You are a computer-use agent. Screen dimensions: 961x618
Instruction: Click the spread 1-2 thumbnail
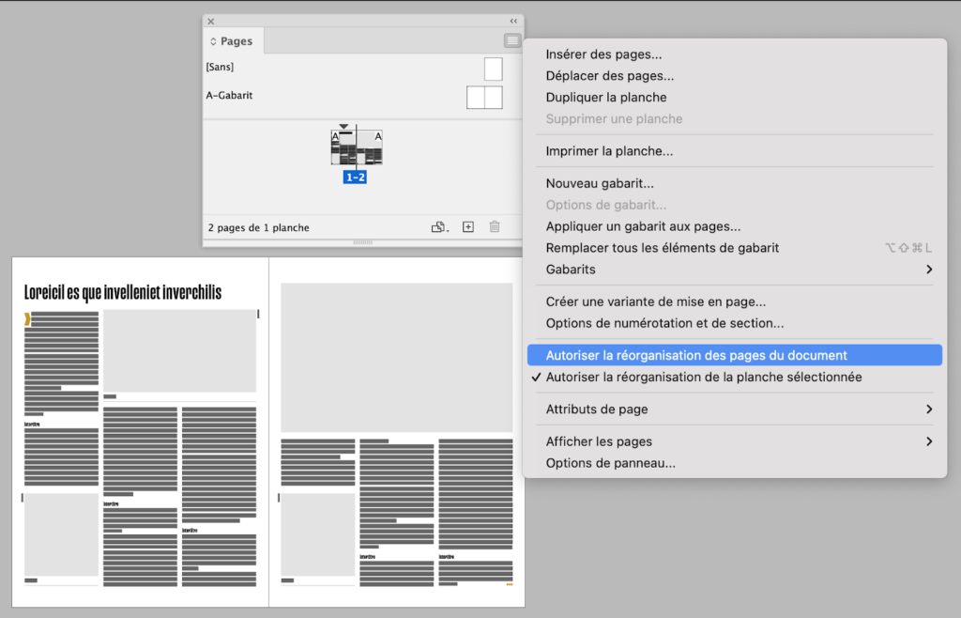[357, 148]
